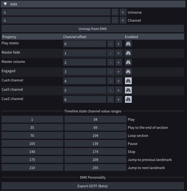Click the Universe plus stepper
This screenshot has height=191, width=187.
pos(123,12)
